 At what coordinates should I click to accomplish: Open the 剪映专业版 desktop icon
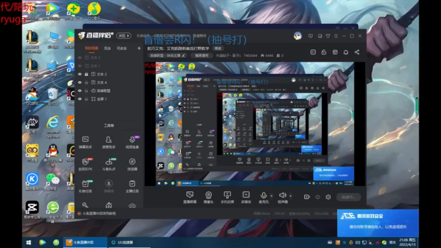32,210
